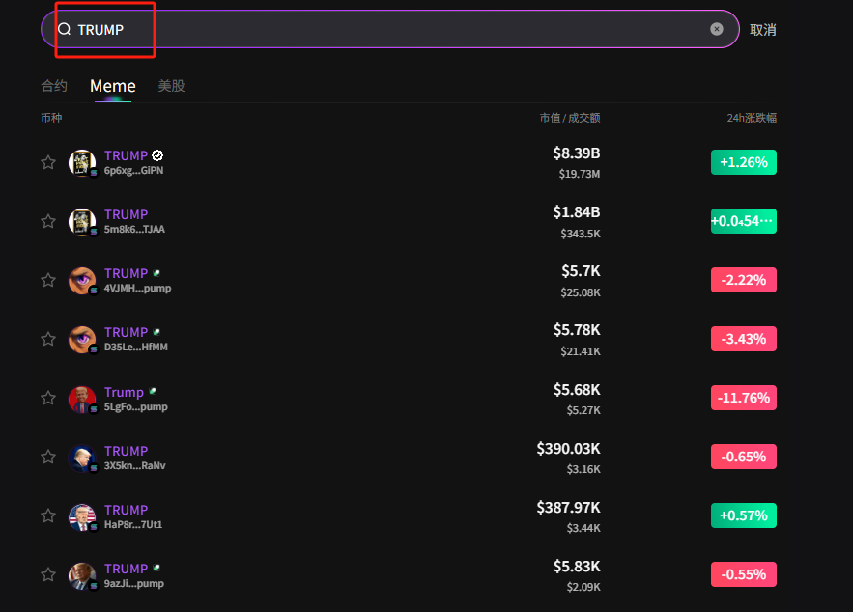853x612 pixels.
Task: Click the -3.43% change badge
Action: coord(743,339)
